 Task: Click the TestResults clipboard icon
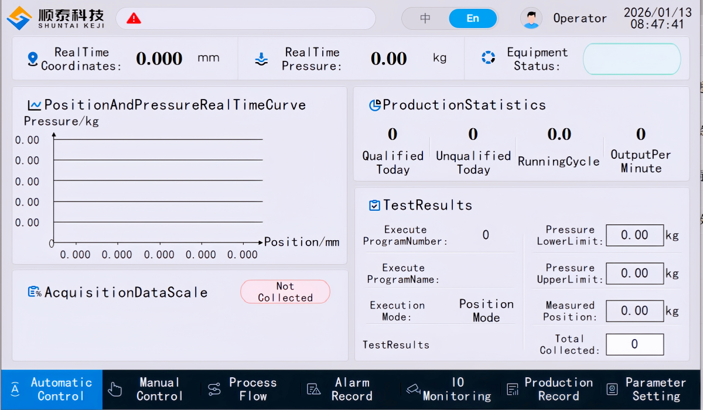(x=374, y=206)
